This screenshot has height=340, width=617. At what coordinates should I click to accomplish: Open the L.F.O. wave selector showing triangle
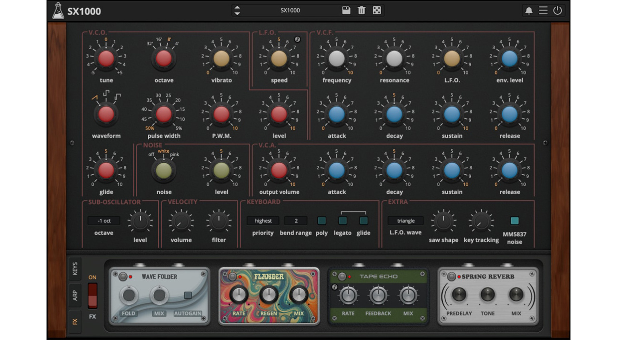pyautogui.click(x=405, y=221)
